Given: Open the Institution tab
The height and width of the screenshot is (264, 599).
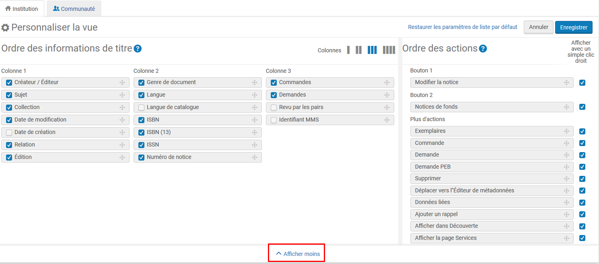Looking at the screenshot, I should pos(22,9).
